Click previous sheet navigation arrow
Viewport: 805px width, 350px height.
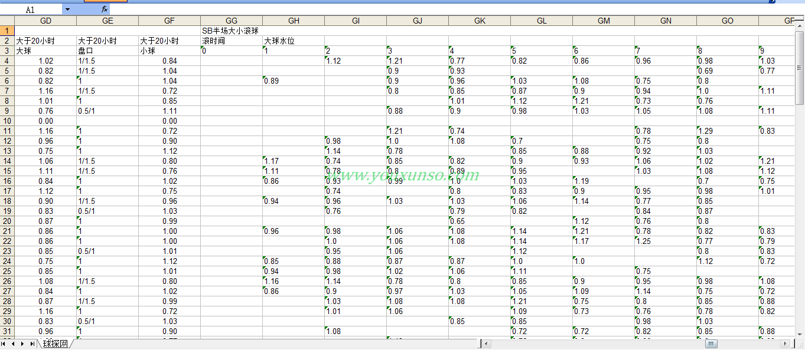click(13, 344)
